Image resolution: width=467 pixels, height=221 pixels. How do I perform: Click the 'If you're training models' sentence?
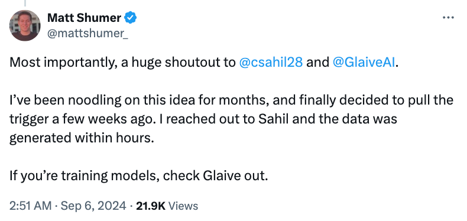[139, 176]
